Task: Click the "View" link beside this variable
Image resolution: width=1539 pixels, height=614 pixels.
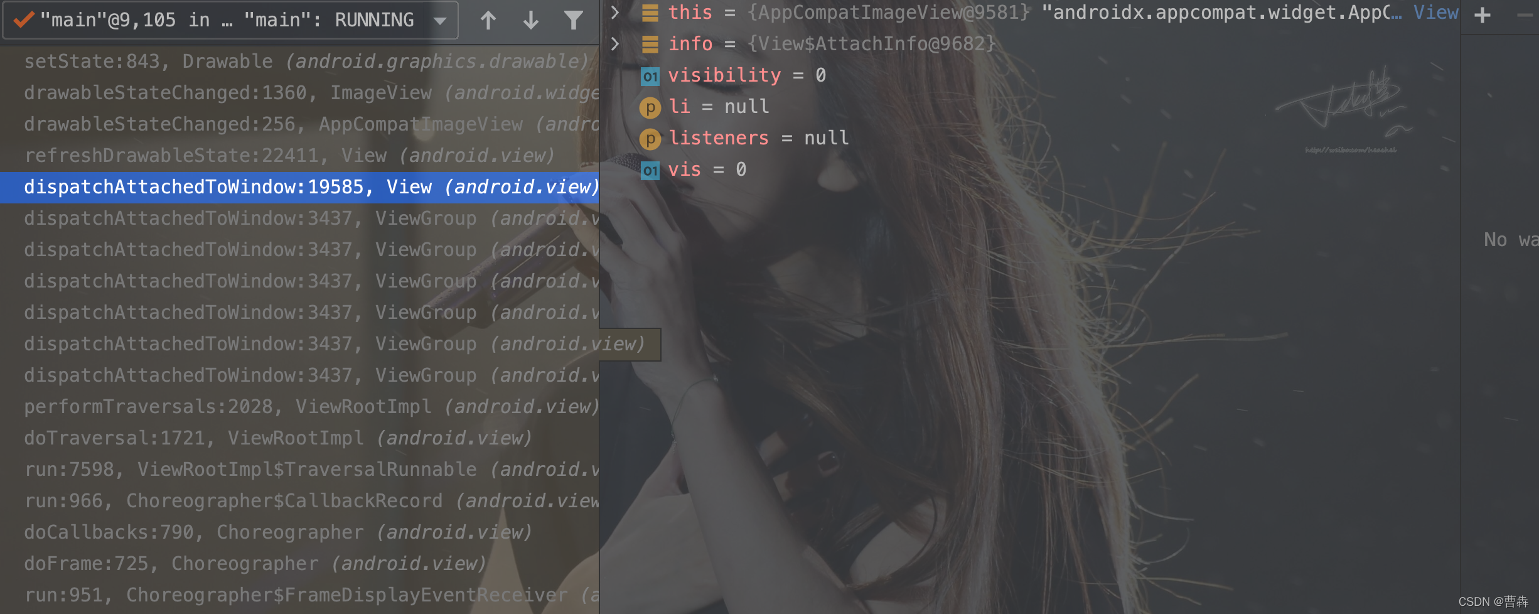Action: [1435, 13]
